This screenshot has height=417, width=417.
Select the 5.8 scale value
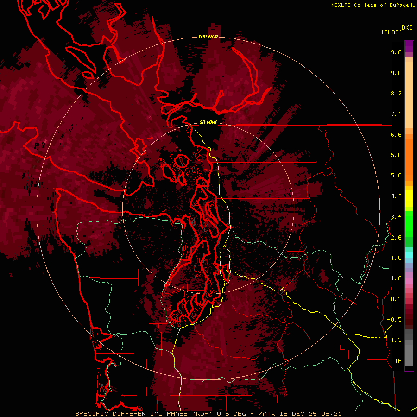point(396,155)
